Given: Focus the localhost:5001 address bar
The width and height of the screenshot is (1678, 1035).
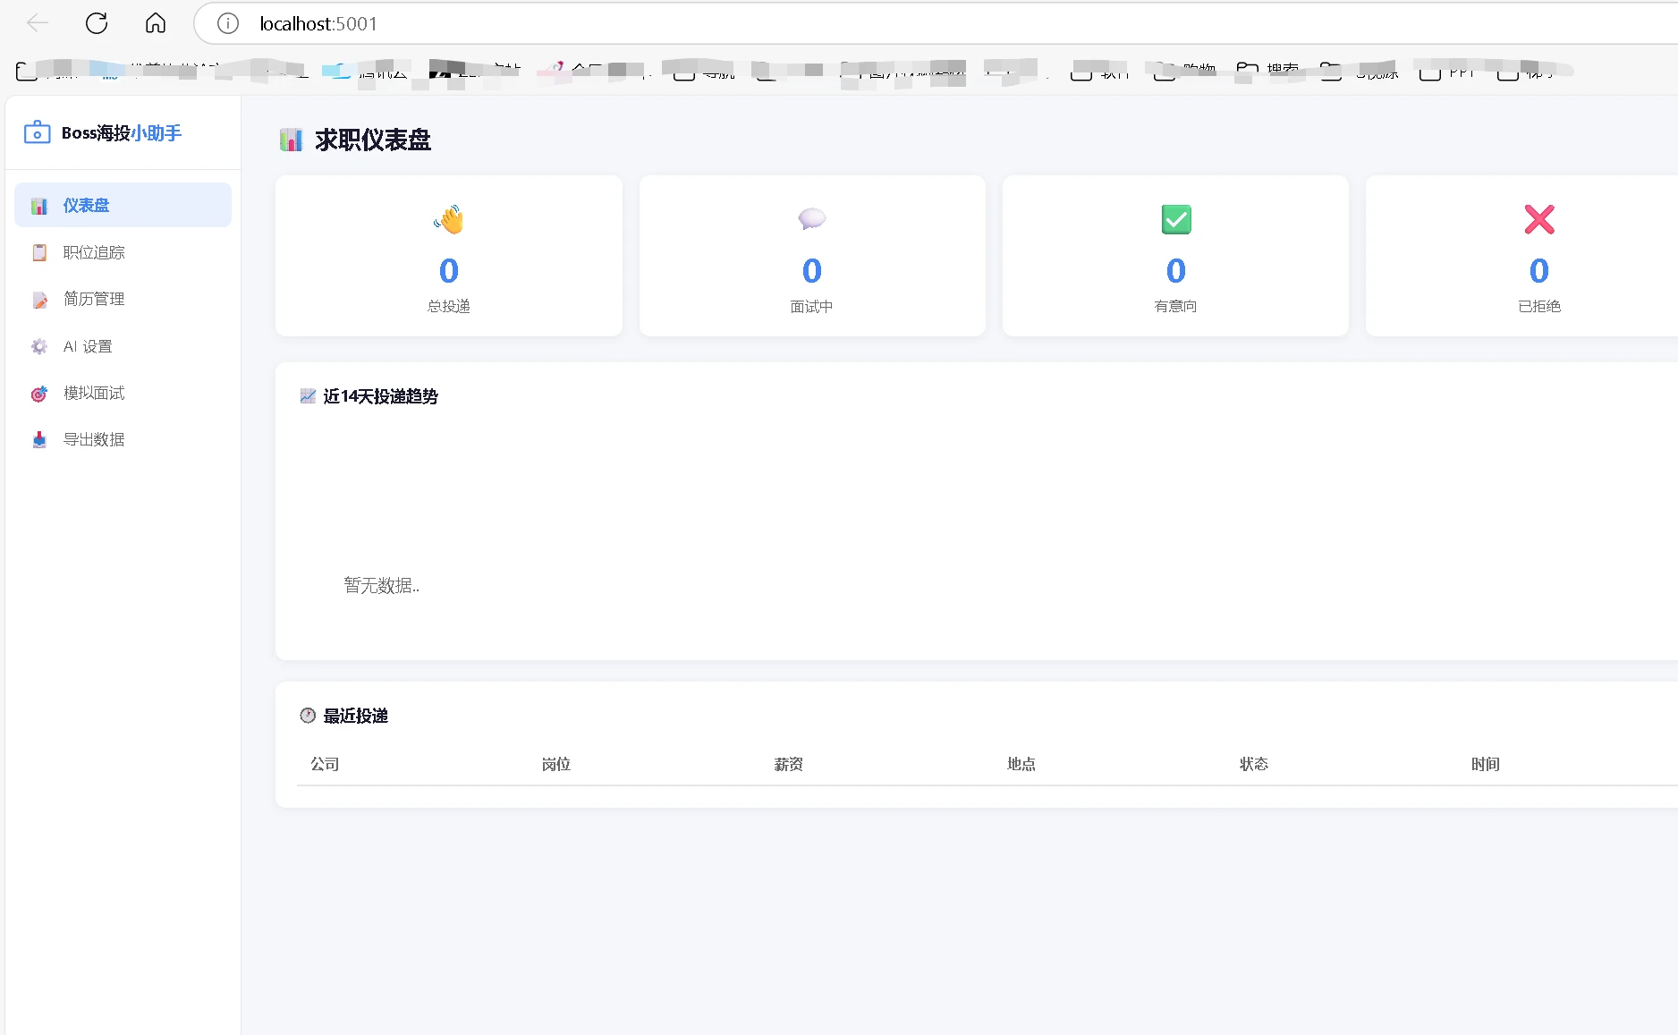Looking at the screenshot, I should [935, 23].
